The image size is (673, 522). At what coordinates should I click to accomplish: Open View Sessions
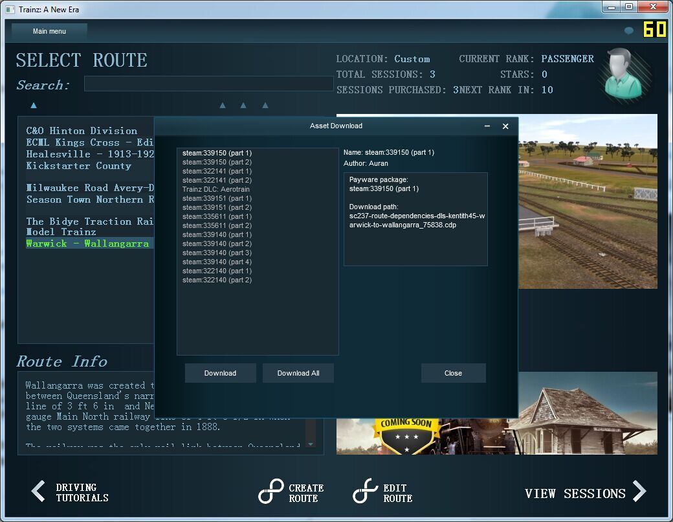575,494
